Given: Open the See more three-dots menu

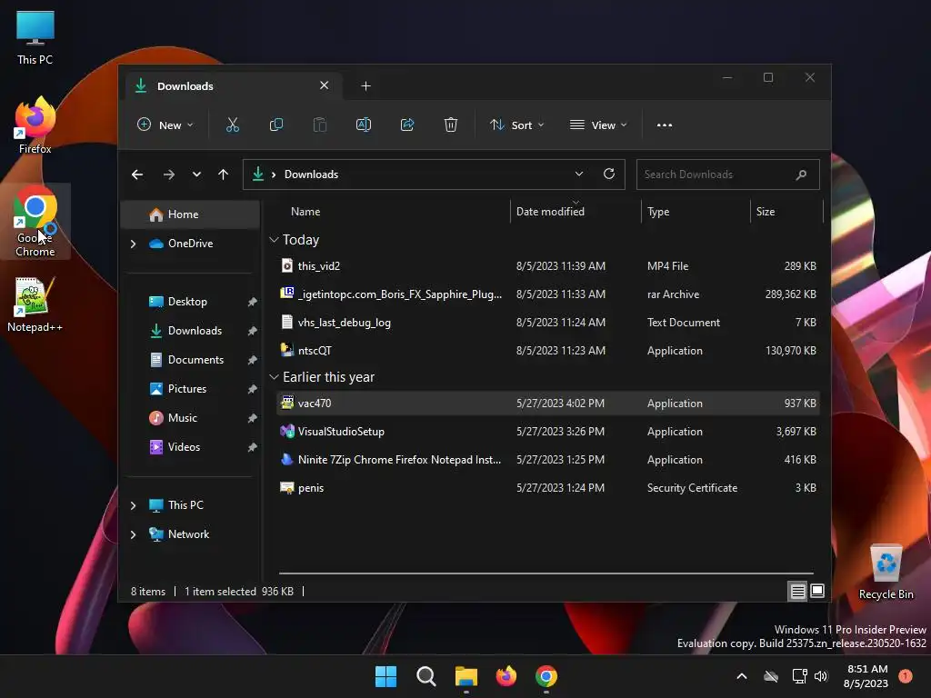Looking at the screenshot, I should [665, 125].
